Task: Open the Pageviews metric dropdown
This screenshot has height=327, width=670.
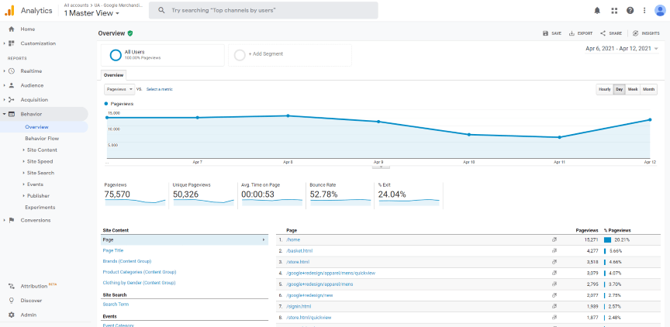Action: 119,90
